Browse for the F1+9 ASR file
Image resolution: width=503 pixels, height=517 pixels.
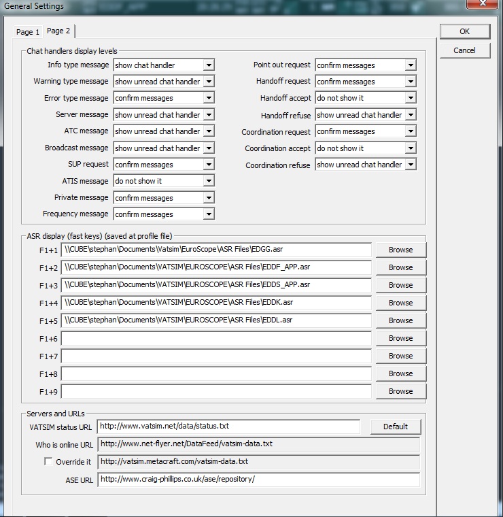click(x=401, y=391)
